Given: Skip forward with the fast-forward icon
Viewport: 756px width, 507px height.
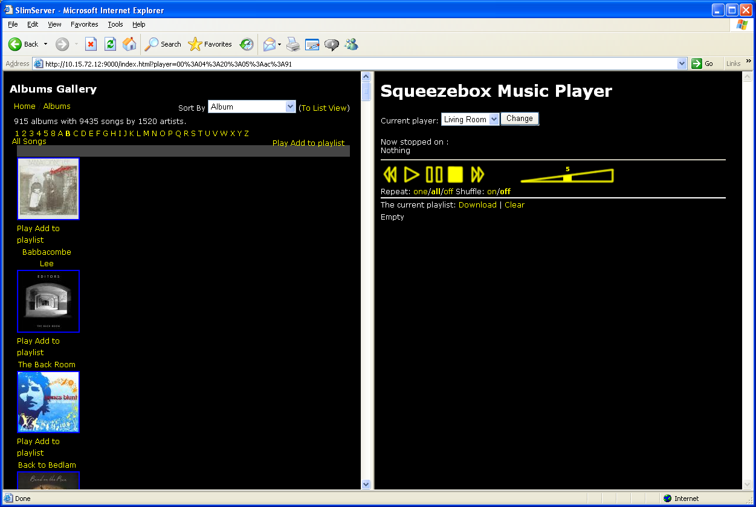Looking at the screenshot, I should pyautogui.click(x=477, y=175).
